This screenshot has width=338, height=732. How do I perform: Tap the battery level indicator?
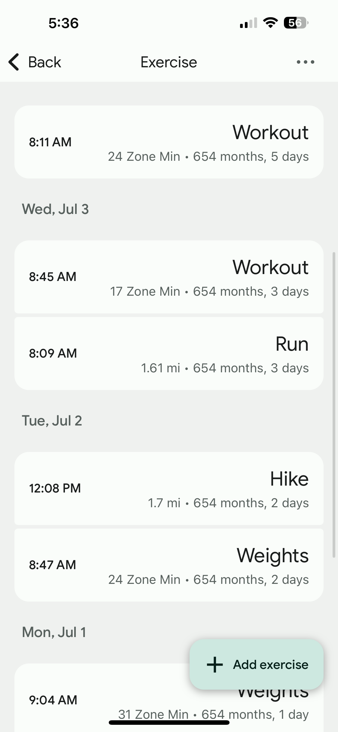296,23
